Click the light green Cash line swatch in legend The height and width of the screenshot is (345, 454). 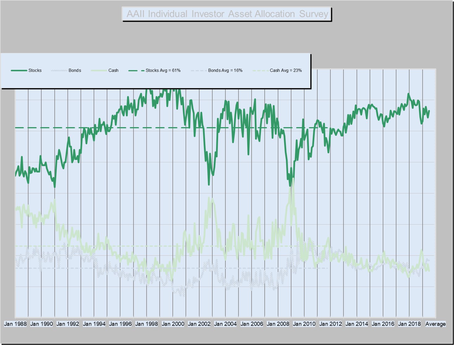(x=99, y=70)
